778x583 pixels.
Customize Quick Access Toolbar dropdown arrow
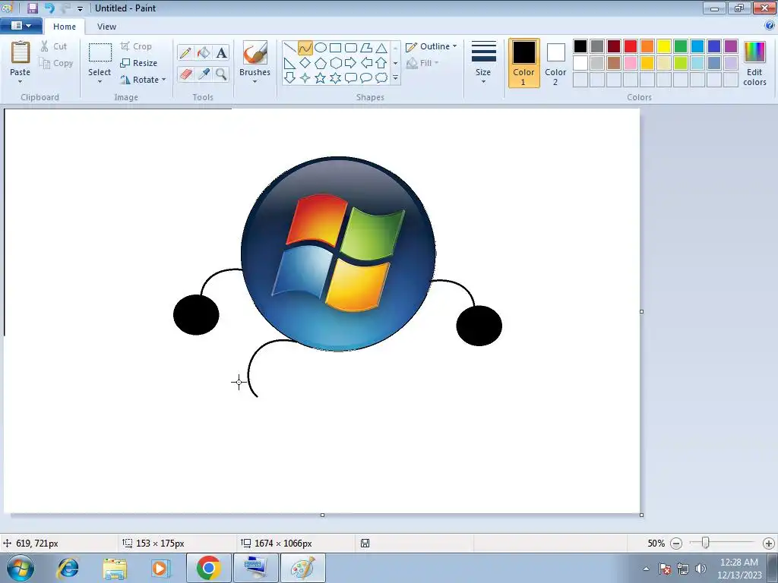pos(80,8)
